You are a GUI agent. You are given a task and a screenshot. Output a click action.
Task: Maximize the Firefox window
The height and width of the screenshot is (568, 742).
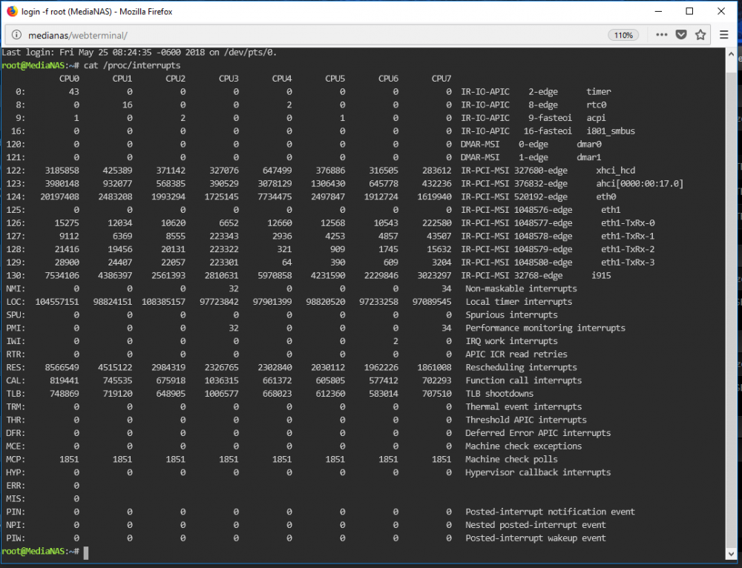point(689,11)
